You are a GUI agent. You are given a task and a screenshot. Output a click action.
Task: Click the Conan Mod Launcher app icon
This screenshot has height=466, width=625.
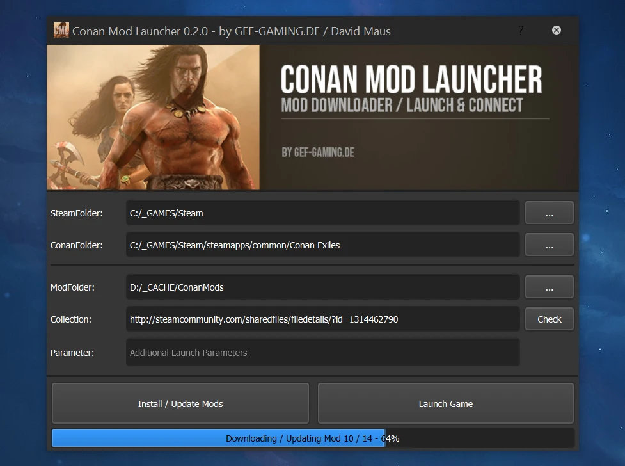click(x=61, y=30)
